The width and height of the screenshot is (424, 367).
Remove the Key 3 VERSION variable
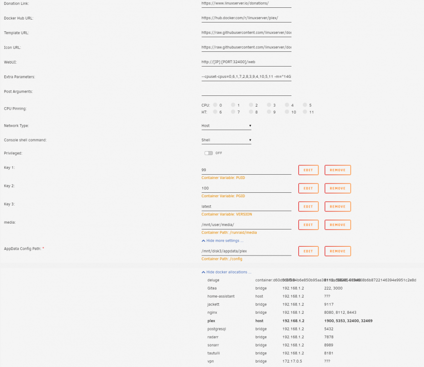(337, 206)
